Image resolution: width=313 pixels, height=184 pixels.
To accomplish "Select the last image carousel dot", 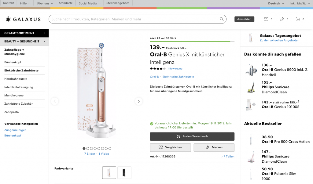I will point(110,149).
